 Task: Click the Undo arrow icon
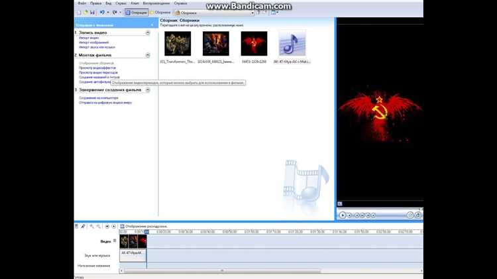[x=102, y=13]
